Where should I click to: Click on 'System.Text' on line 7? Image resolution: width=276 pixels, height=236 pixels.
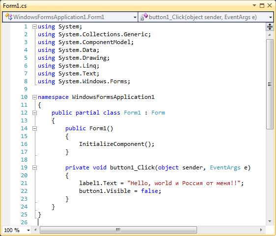(77, 74)
